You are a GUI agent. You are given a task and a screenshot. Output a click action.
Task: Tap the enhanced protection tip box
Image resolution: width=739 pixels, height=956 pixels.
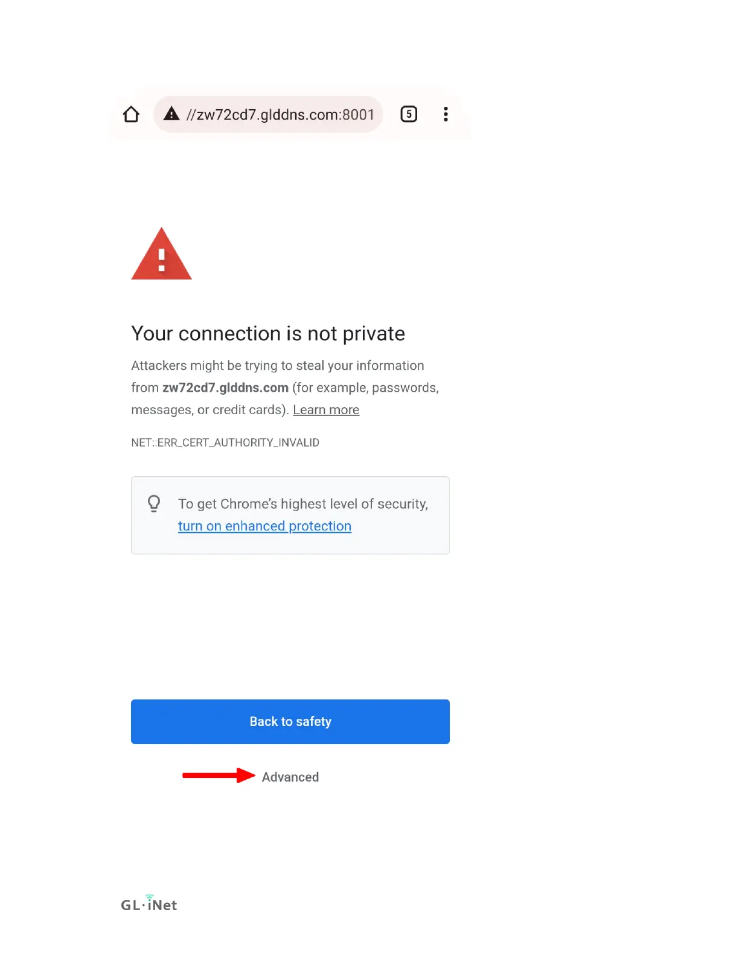click(x=290, y=515)
